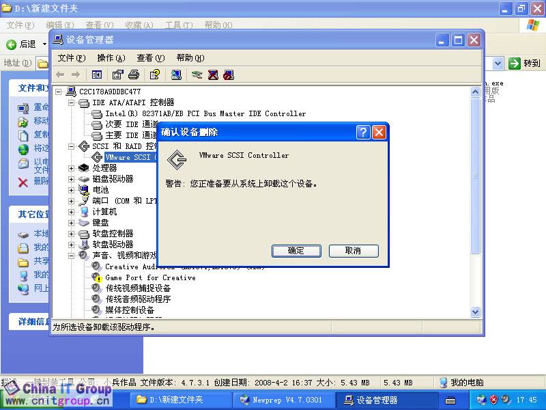Click the Disable device toolbar icon
Screen dimensions: 546x410
click(x=229, y=74)
